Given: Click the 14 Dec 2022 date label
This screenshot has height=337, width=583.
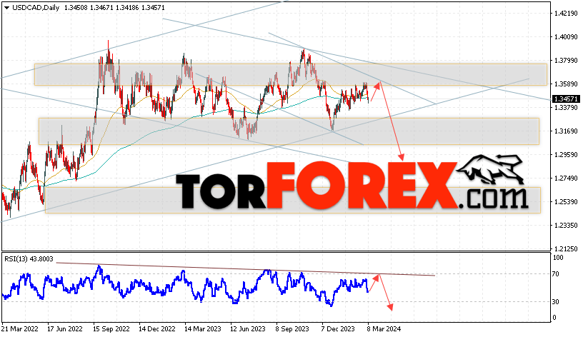Looking at the screenshot, I should click(x=157, y=329).
